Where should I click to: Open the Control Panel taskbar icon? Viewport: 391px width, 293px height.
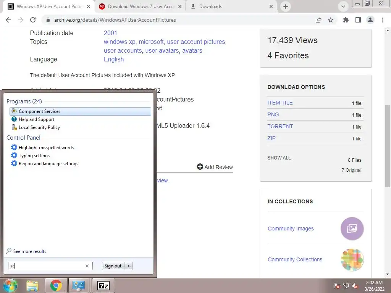[79, 285]
